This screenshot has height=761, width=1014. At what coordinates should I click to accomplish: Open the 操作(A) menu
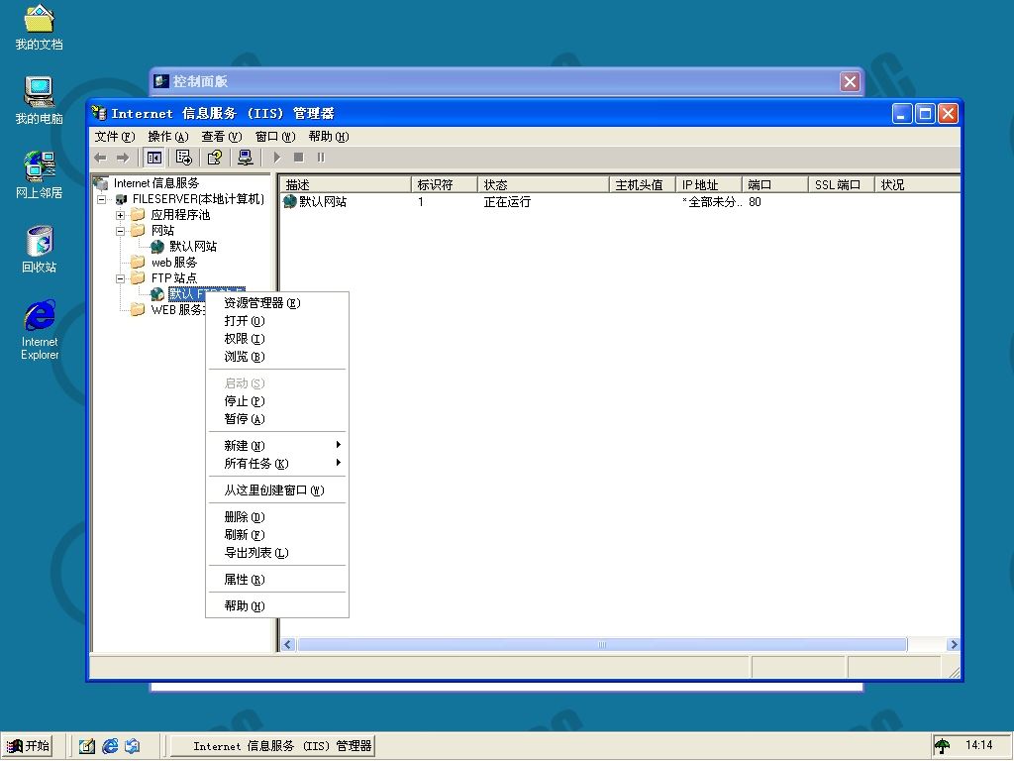(x=168, y=137)
